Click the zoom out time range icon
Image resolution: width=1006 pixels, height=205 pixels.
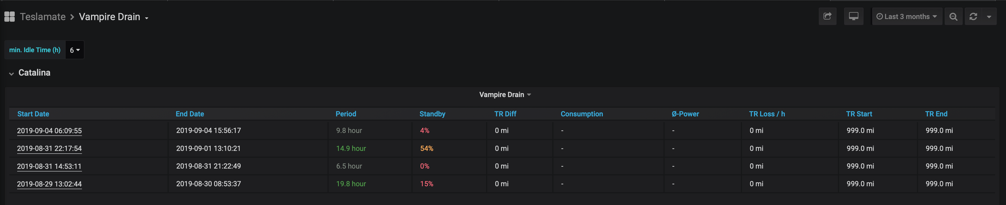tap(953, 17)
